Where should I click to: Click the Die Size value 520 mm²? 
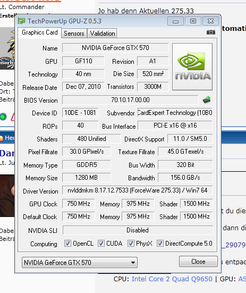click(153, 74)
